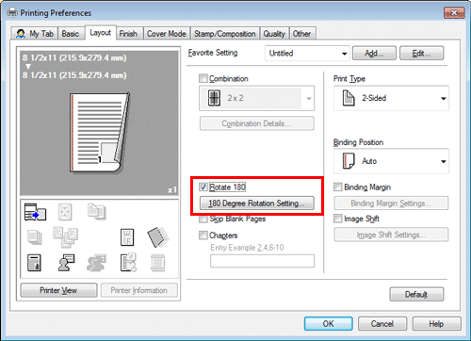Click the grayed two-document copy icon
The width and height of the screenshot is (471, 341).
(97, 212)
